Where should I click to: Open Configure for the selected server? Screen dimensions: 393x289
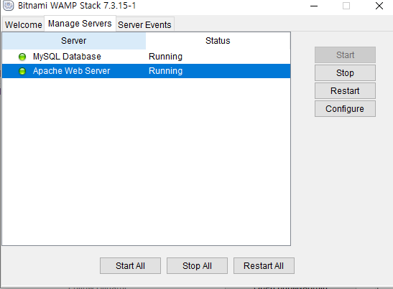(345, 109)
